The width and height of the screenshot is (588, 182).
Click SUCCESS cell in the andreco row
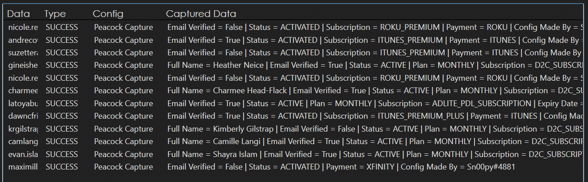[62, 40]
